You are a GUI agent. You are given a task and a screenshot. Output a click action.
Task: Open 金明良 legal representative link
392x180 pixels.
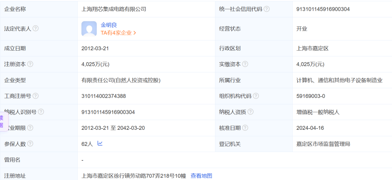pos(109,25)
